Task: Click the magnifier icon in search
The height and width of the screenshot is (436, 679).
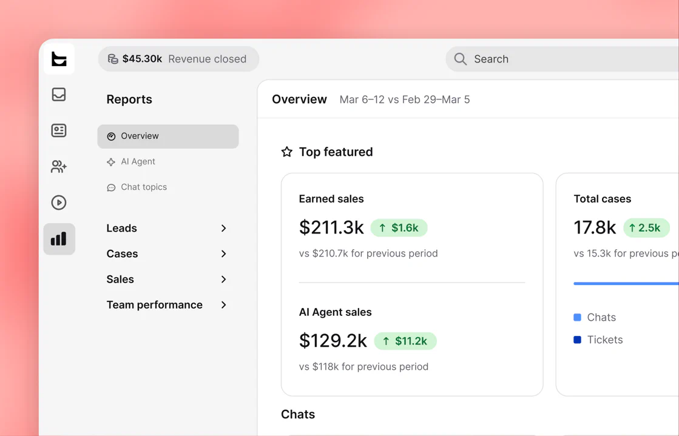Action: pyautogui.click(x=461, y=59)
